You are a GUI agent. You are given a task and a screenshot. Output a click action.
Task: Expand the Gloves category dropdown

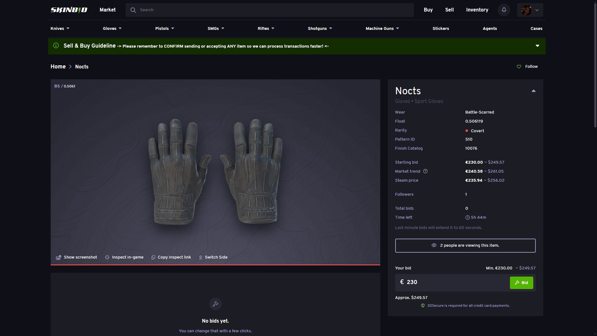pyautogui.click(x=112, y=28)
